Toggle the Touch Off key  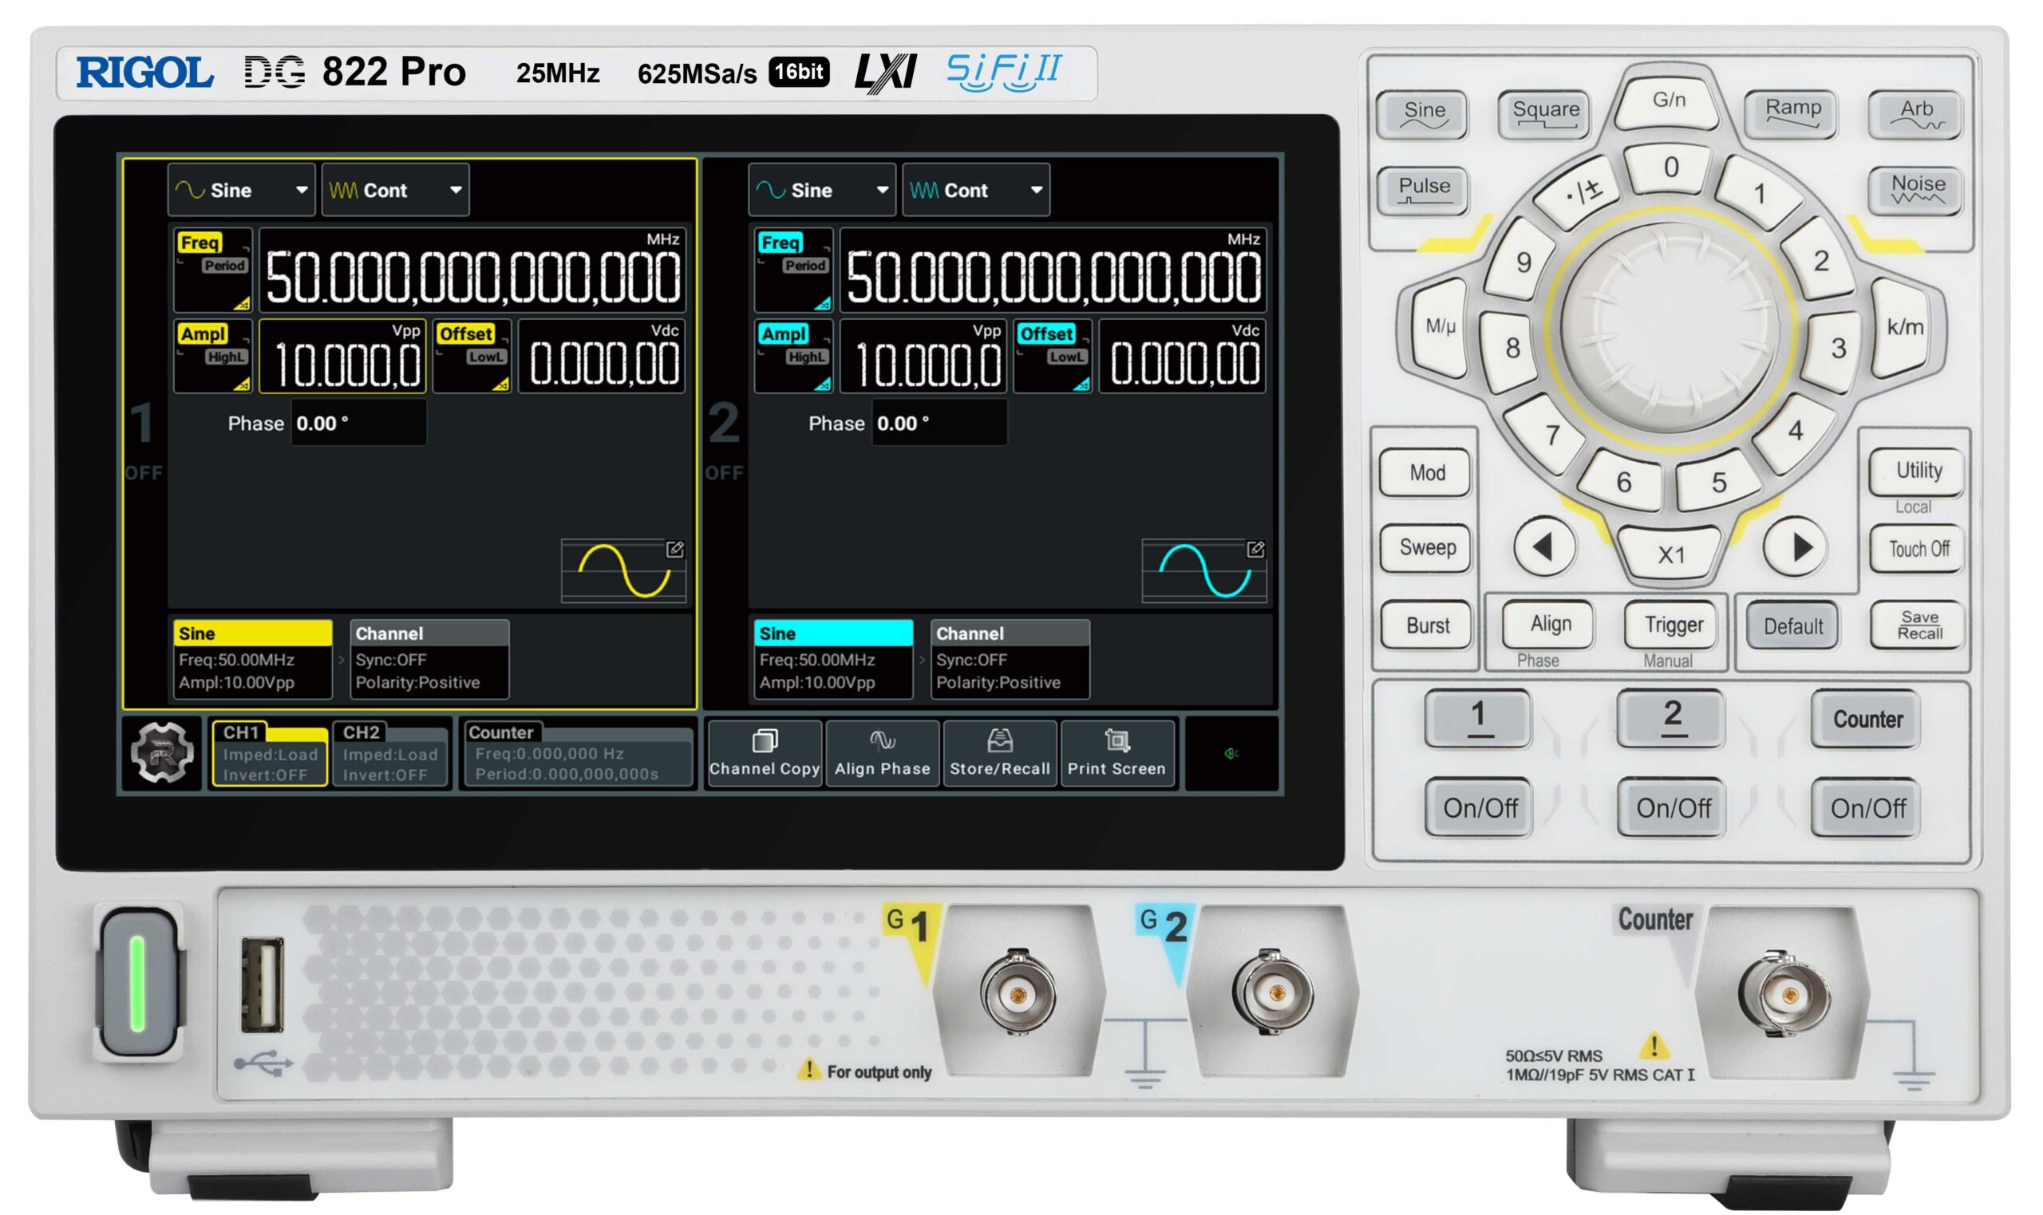click(x=1917, y=548)
